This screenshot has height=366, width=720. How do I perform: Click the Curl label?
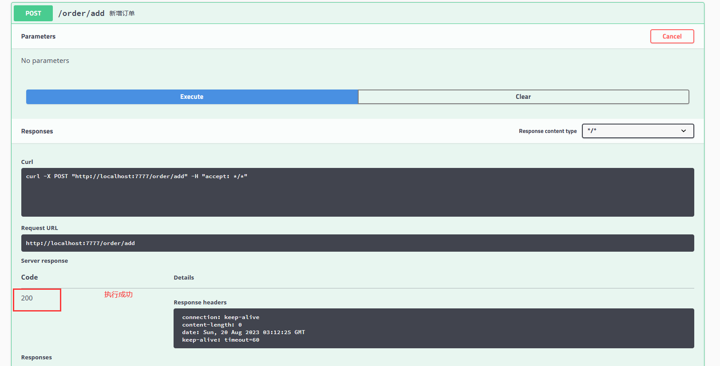click(x=27, y=162)
